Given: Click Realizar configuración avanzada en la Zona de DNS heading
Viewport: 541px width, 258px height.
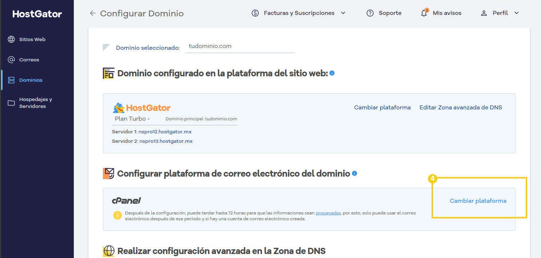Looking at the screenshot, I should click(221, 251).
